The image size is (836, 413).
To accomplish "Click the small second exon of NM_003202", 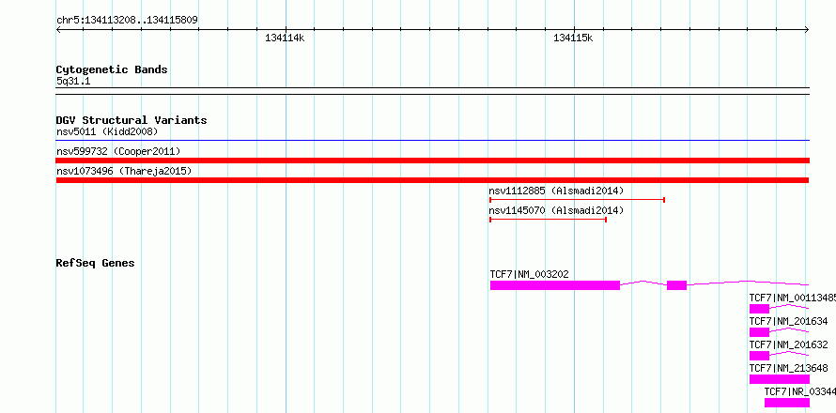I will [676, 285].
